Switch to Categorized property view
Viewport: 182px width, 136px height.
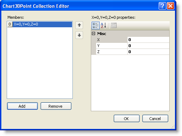click(95, 25)
